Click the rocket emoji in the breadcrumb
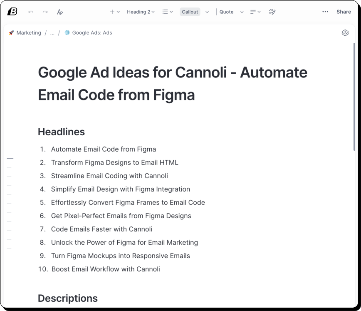The image size is (361, 311). pyautogui.click(x=11, y=32)
